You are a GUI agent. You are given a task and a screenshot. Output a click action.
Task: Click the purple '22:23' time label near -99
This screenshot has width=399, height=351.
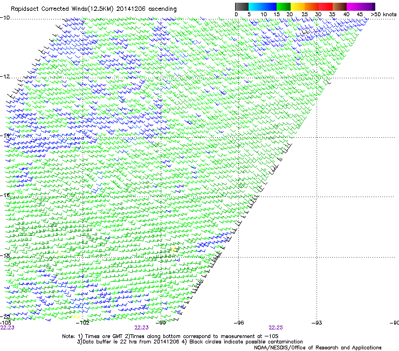pyautogui.click(x=141, y=328)
